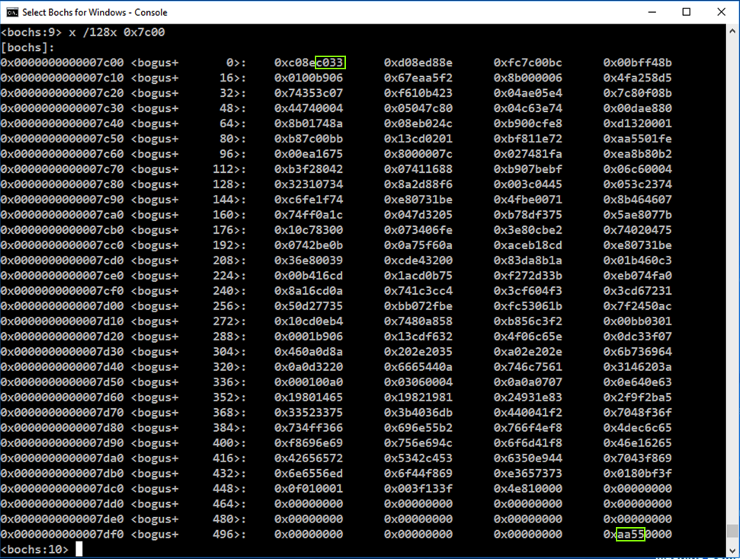Click the scrollbar up arrow

[x=732, y=31]
